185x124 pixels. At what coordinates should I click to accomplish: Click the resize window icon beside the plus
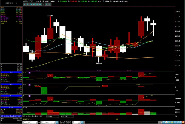tap(175, 122)
